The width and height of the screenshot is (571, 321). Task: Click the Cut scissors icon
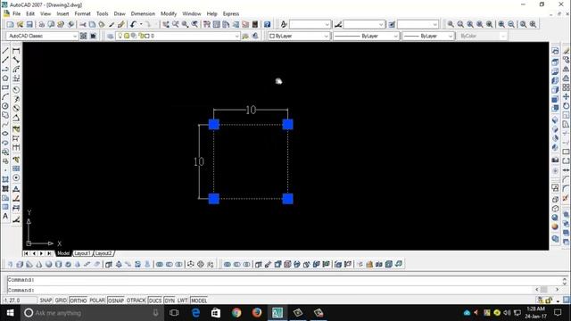click(83, 24)
